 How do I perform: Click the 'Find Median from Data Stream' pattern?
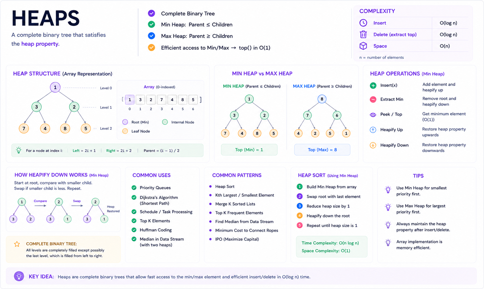[x=244, y=222]
